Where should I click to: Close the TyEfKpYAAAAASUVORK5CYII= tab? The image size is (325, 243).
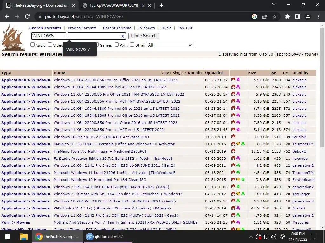tap(149, 6)
